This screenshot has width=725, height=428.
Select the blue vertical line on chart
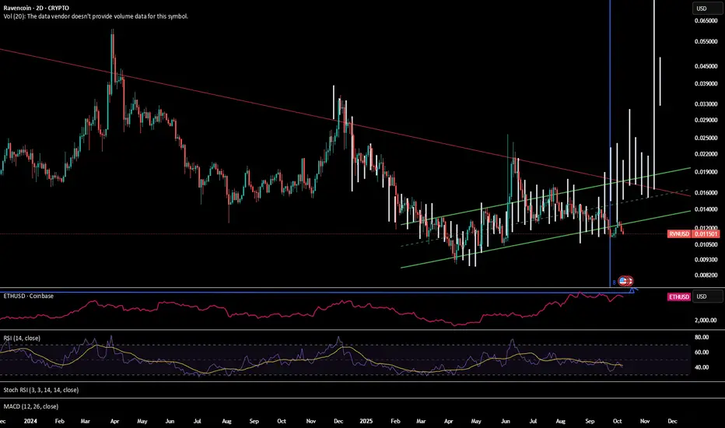coord(610,117)
